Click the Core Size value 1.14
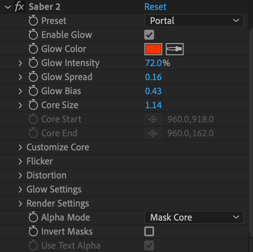 pos(153,105)
